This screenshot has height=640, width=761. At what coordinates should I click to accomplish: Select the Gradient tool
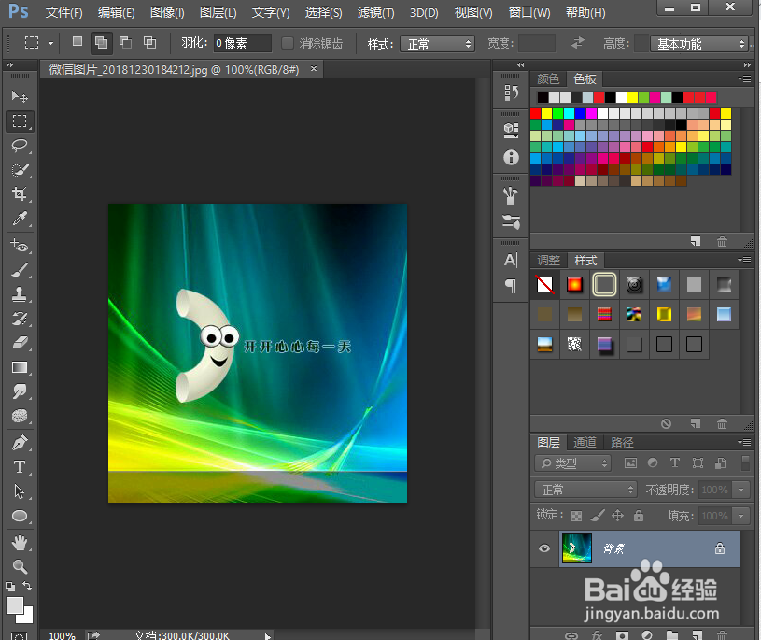click(20, 367)
